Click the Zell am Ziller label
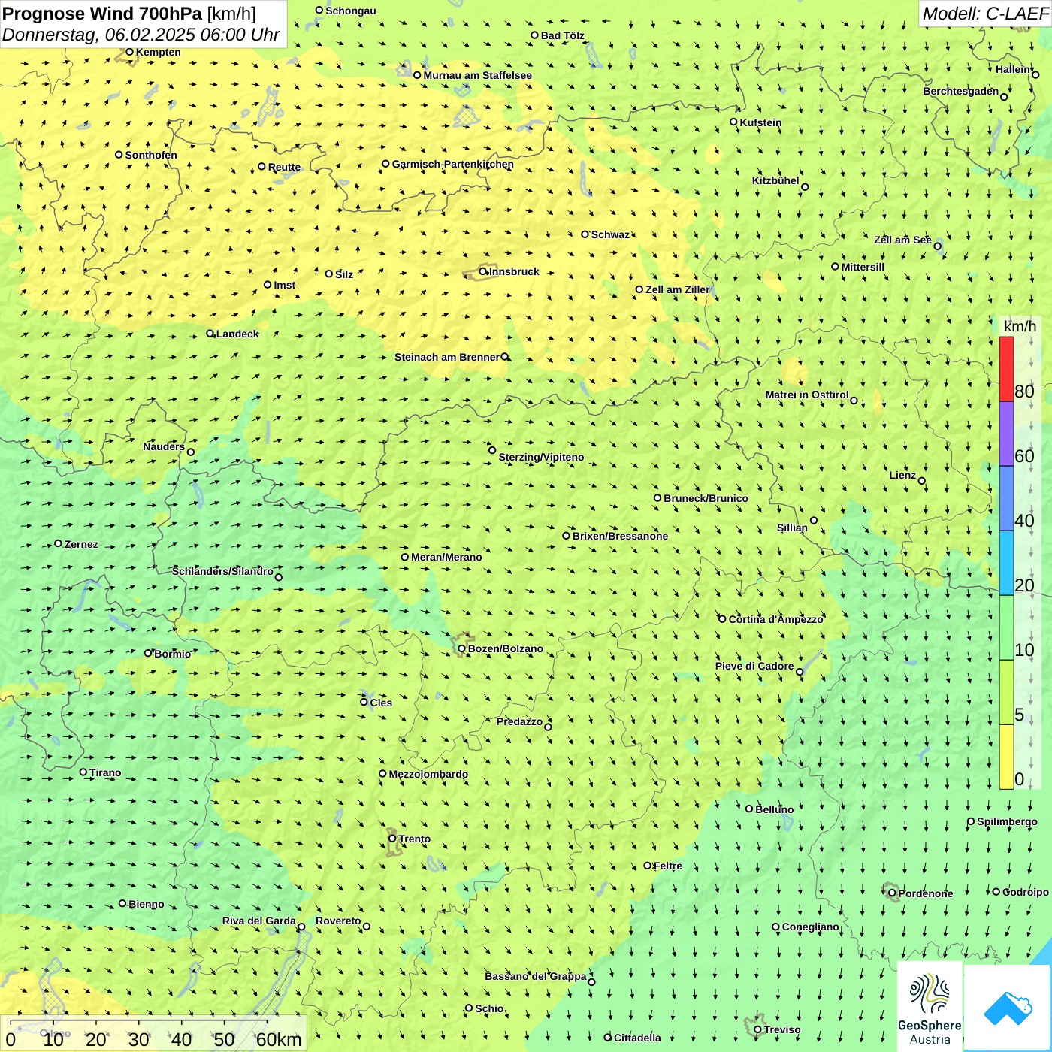Image resolution: width=1052 pixels, height=1052 pixels. pyautogui.click(x=678, y=289)
